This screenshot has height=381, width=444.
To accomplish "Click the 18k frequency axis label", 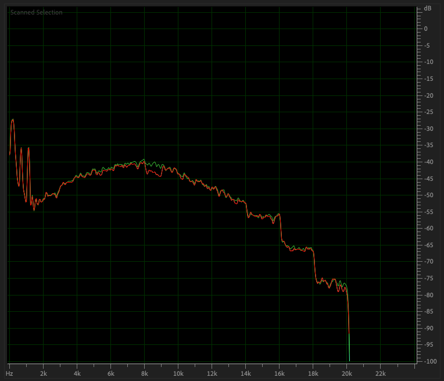I will click(x=313, y=372).
